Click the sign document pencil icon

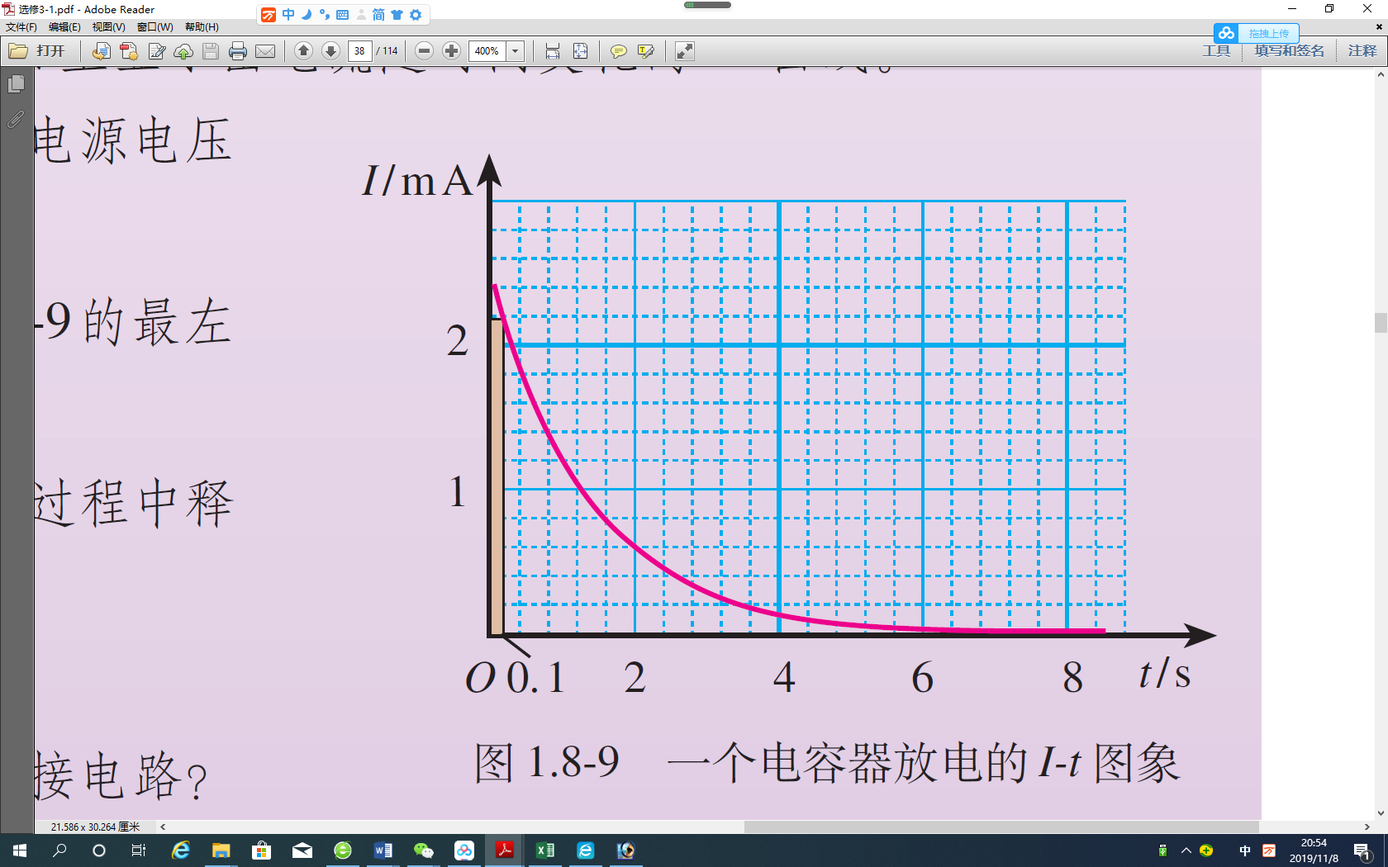156,51
